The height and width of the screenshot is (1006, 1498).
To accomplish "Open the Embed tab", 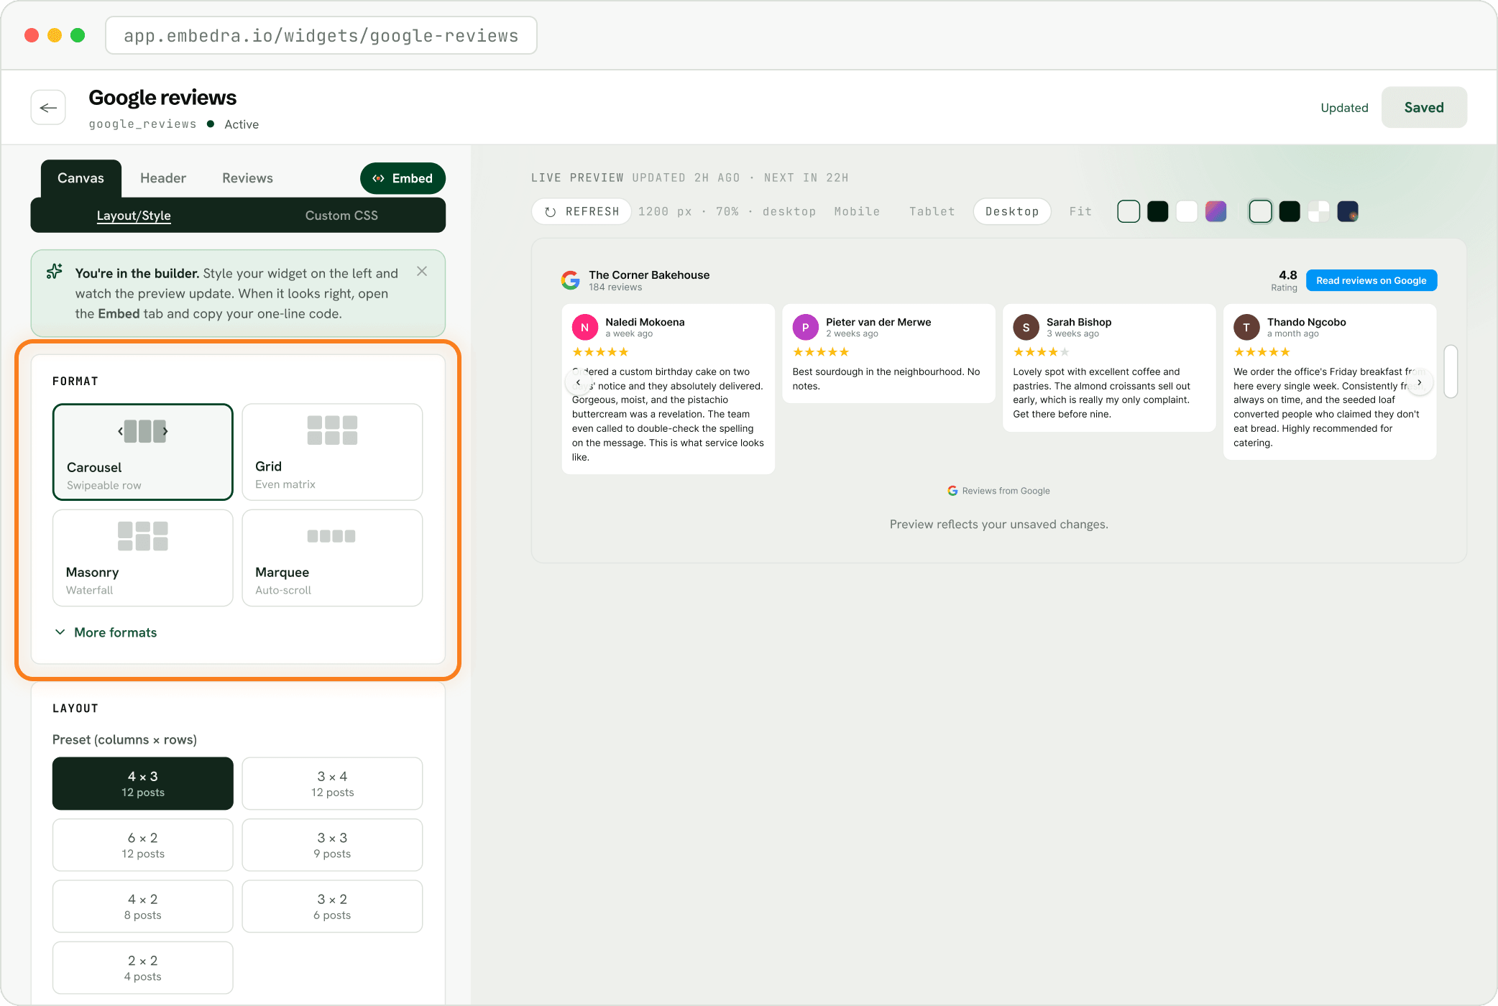I will coord(403,178).
